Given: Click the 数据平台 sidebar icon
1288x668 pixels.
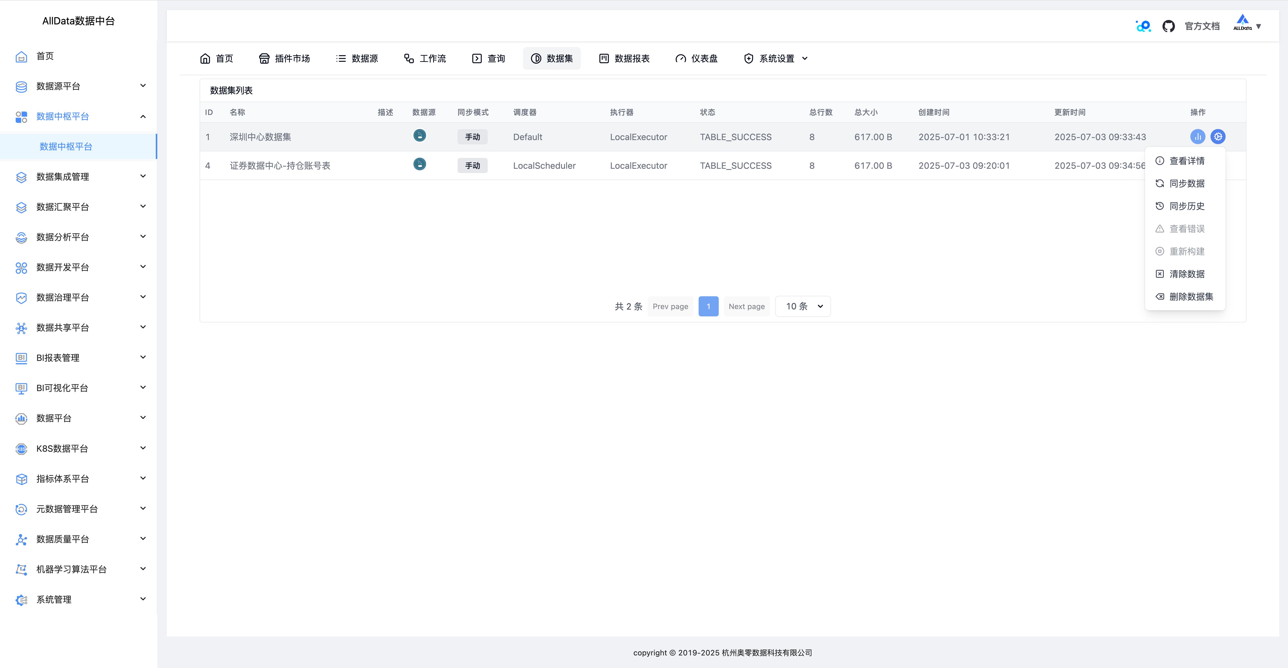Looking at the screenshot, I should coord(21,419).
